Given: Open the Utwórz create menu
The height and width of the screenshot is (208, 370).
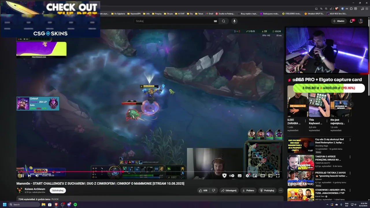Looking at the screenshot, I should pos(338,21).
